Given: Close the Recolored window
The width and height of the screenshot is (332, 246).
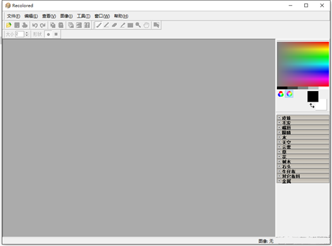Looking at the screenshot, I should click(x=322, y=5).
